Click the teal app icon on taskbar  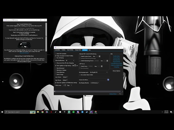[69, 112]
